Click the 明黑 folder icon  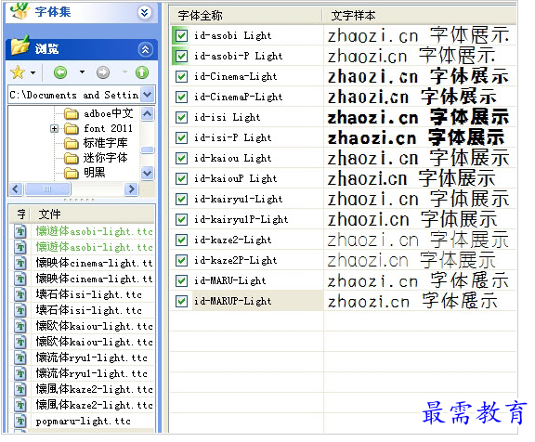pyautogui.click(x=71, y=173)
